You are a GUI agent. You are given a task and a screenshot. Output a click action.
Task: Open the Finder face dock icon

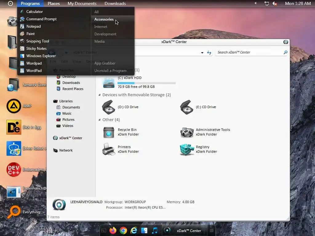[144, 230]
